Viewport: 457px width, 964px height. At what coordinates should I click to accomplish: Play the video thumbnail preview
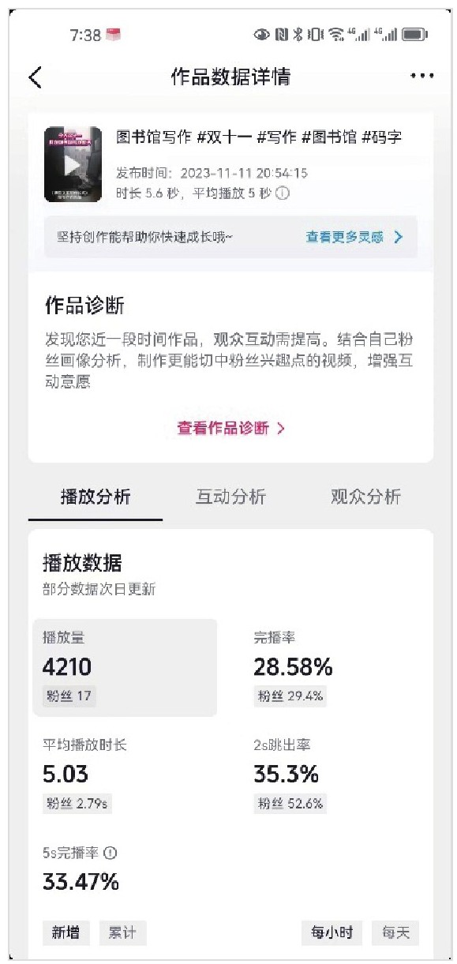pyautogui.click(x=73, y=164)
